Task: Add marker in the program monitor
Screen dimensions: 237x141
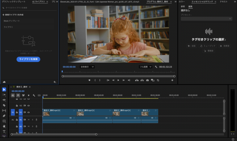Action: click(x=89, y=80)
